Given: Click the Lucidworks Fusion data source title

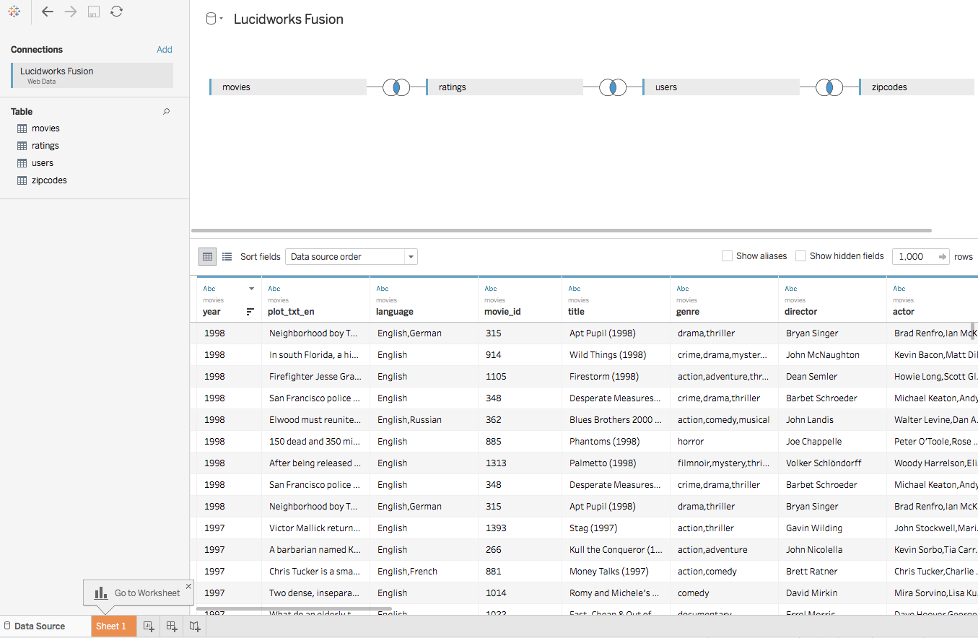Looking at the screenshot, I should click(x=289, y=19).
